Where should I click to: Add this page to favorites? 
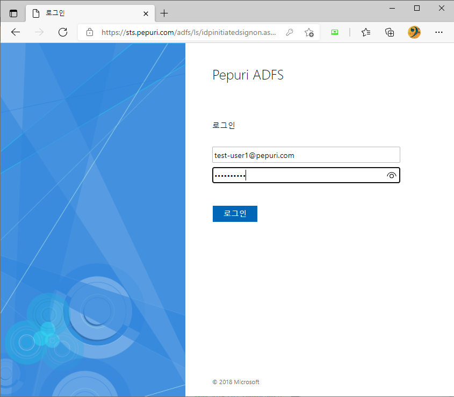coord(309,32)
